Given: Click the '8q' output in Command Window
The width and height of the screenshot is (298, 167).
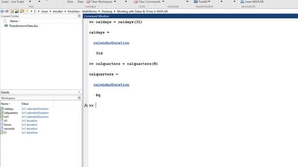Looking at the screenshot, I should coord(98,95).
